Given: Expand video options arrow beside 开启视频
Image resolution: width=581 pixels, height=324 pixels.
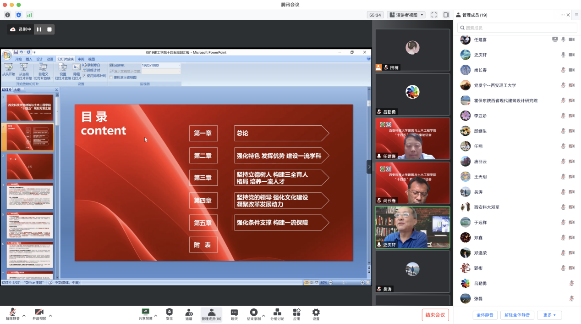Looking at the screenshot, I should point(50,316).
